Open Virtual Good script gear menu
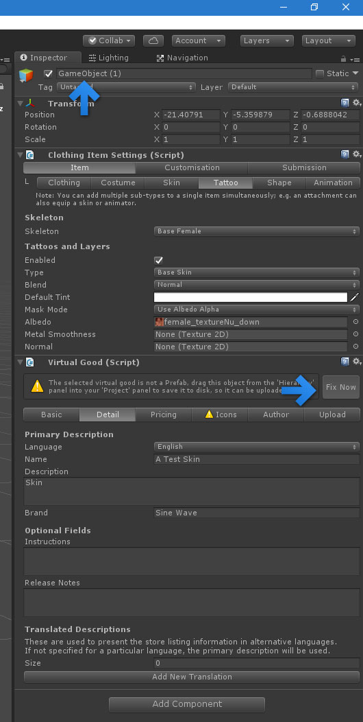Viewport: 363px width, 722px height. click(x=356, y=362)
